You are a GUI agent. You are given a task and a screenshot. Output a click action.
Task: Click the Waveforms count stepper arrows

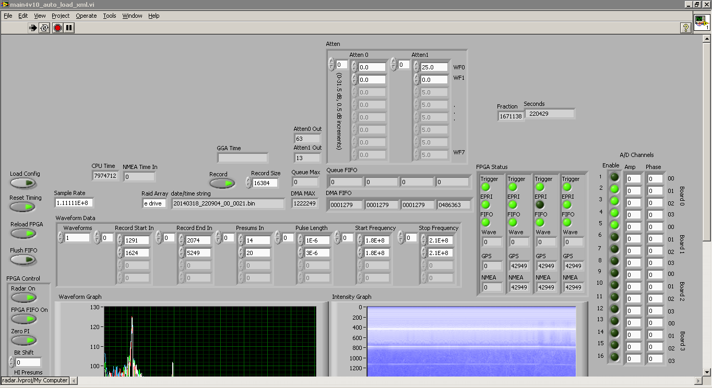click(x=61, y=238)
